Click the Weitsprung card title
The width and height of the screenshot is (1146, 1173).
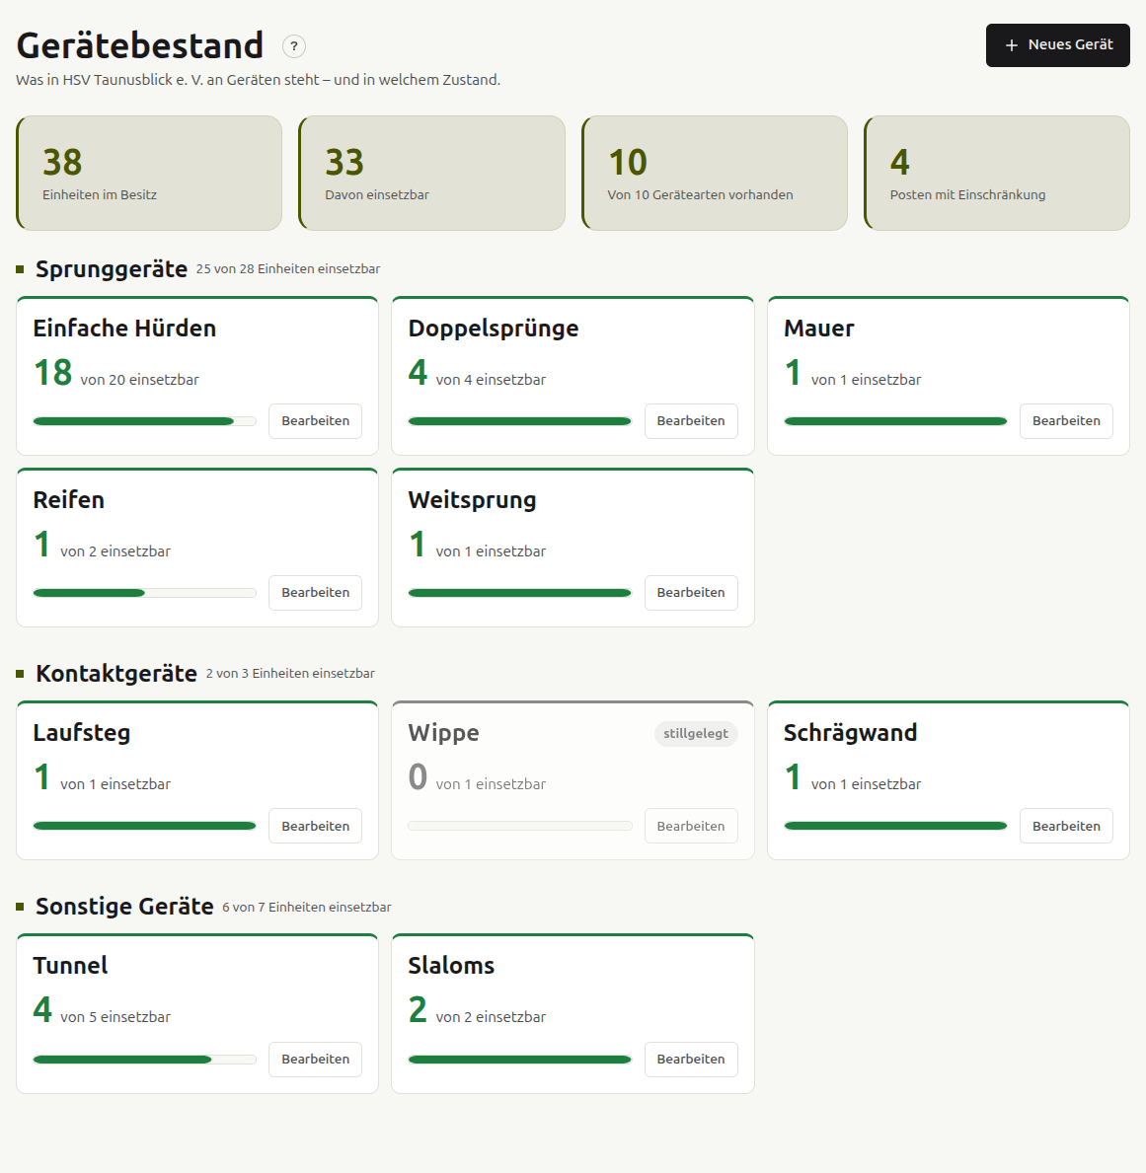(473, 500)
